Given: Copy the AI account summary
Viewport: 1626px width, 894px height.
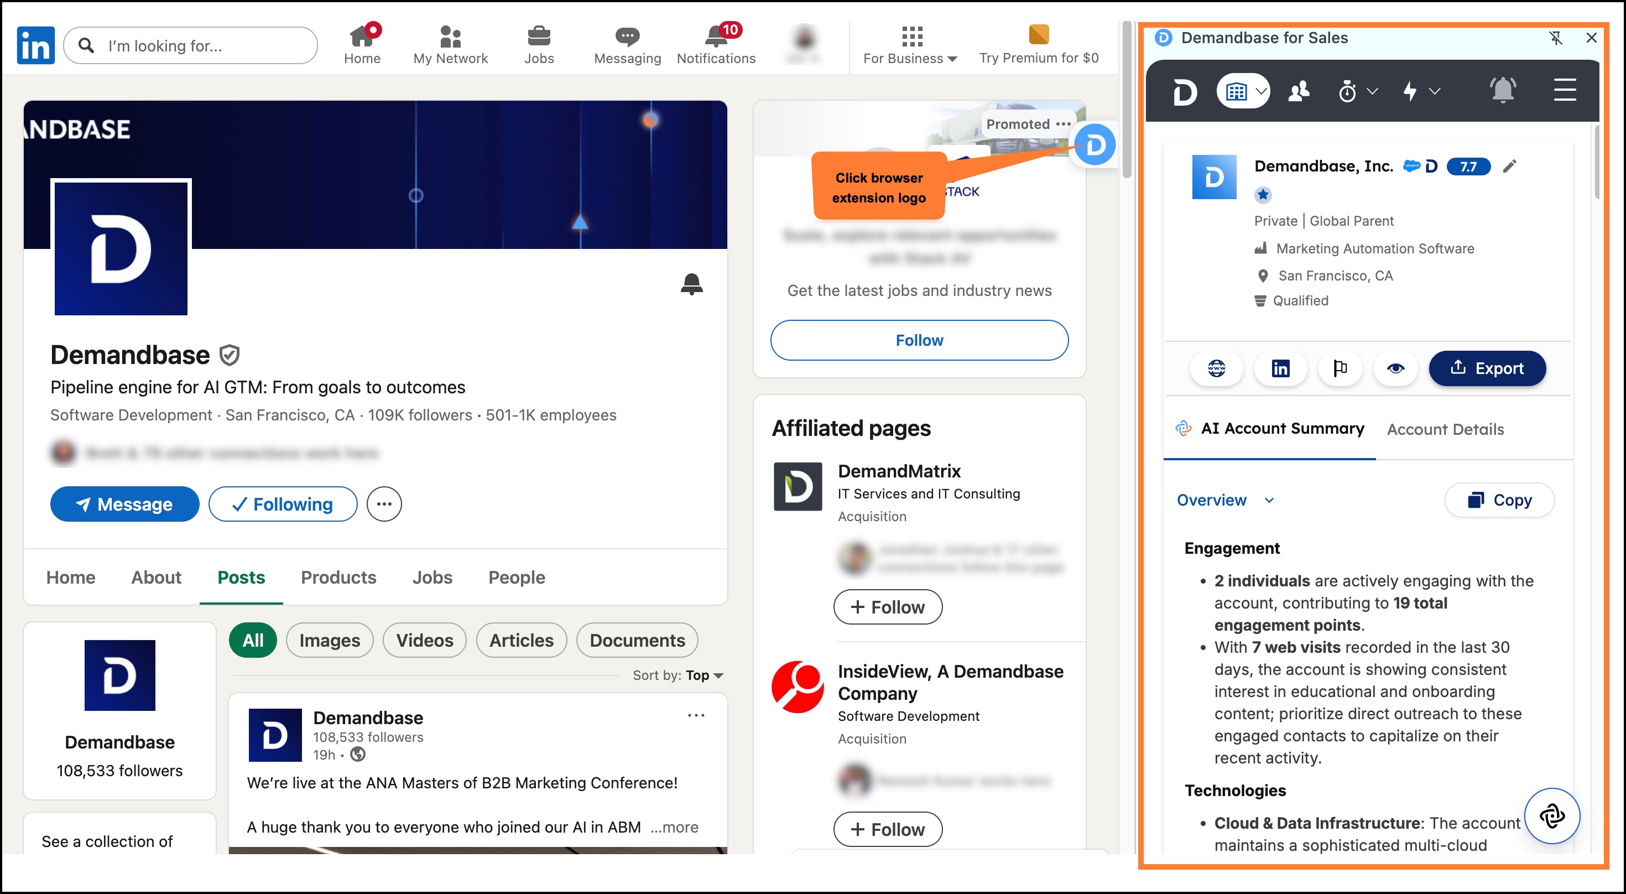Looking at the screenshot, I should pyautogui.click(x=1499, y=500).
